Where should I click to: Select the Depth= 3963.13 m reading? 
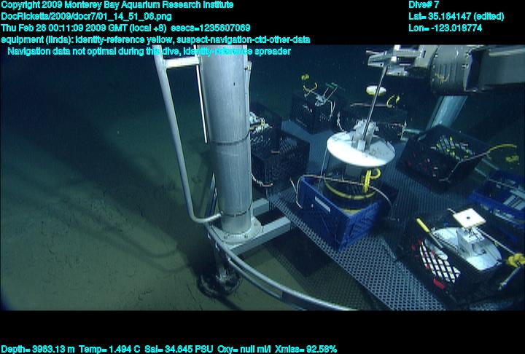coord(34,349)
